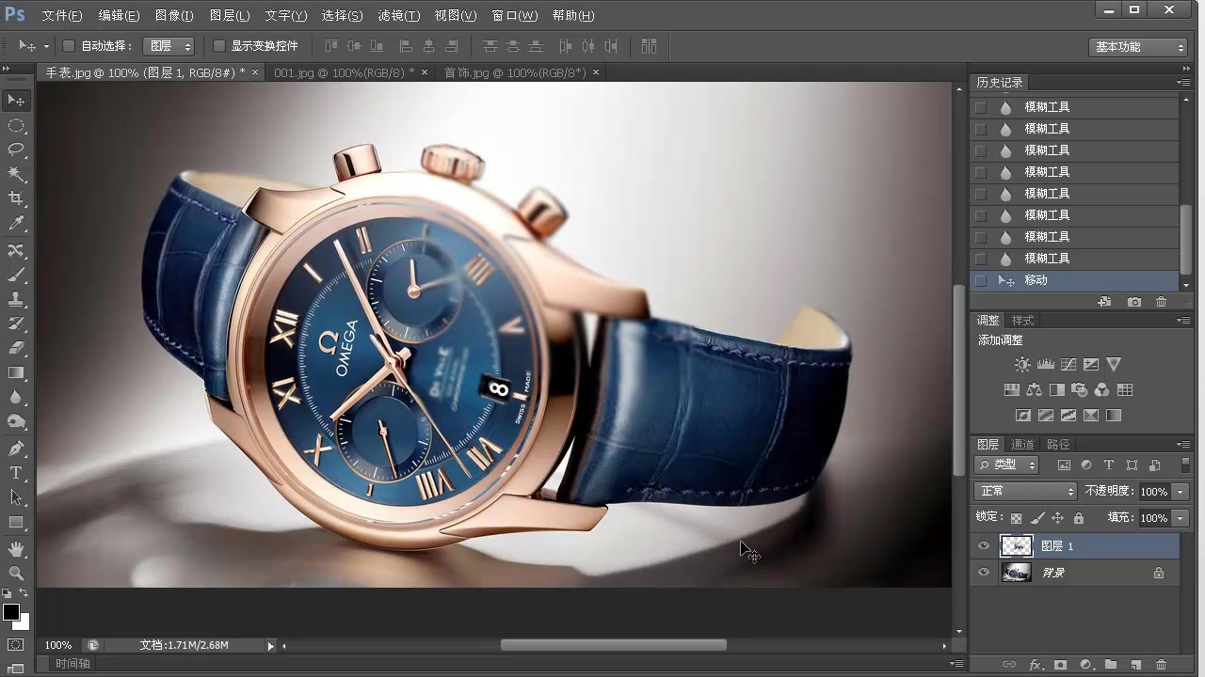Switch to the 首饰.jpg document tab
The image size is (1205, 677).
click(x=515, y=72)
